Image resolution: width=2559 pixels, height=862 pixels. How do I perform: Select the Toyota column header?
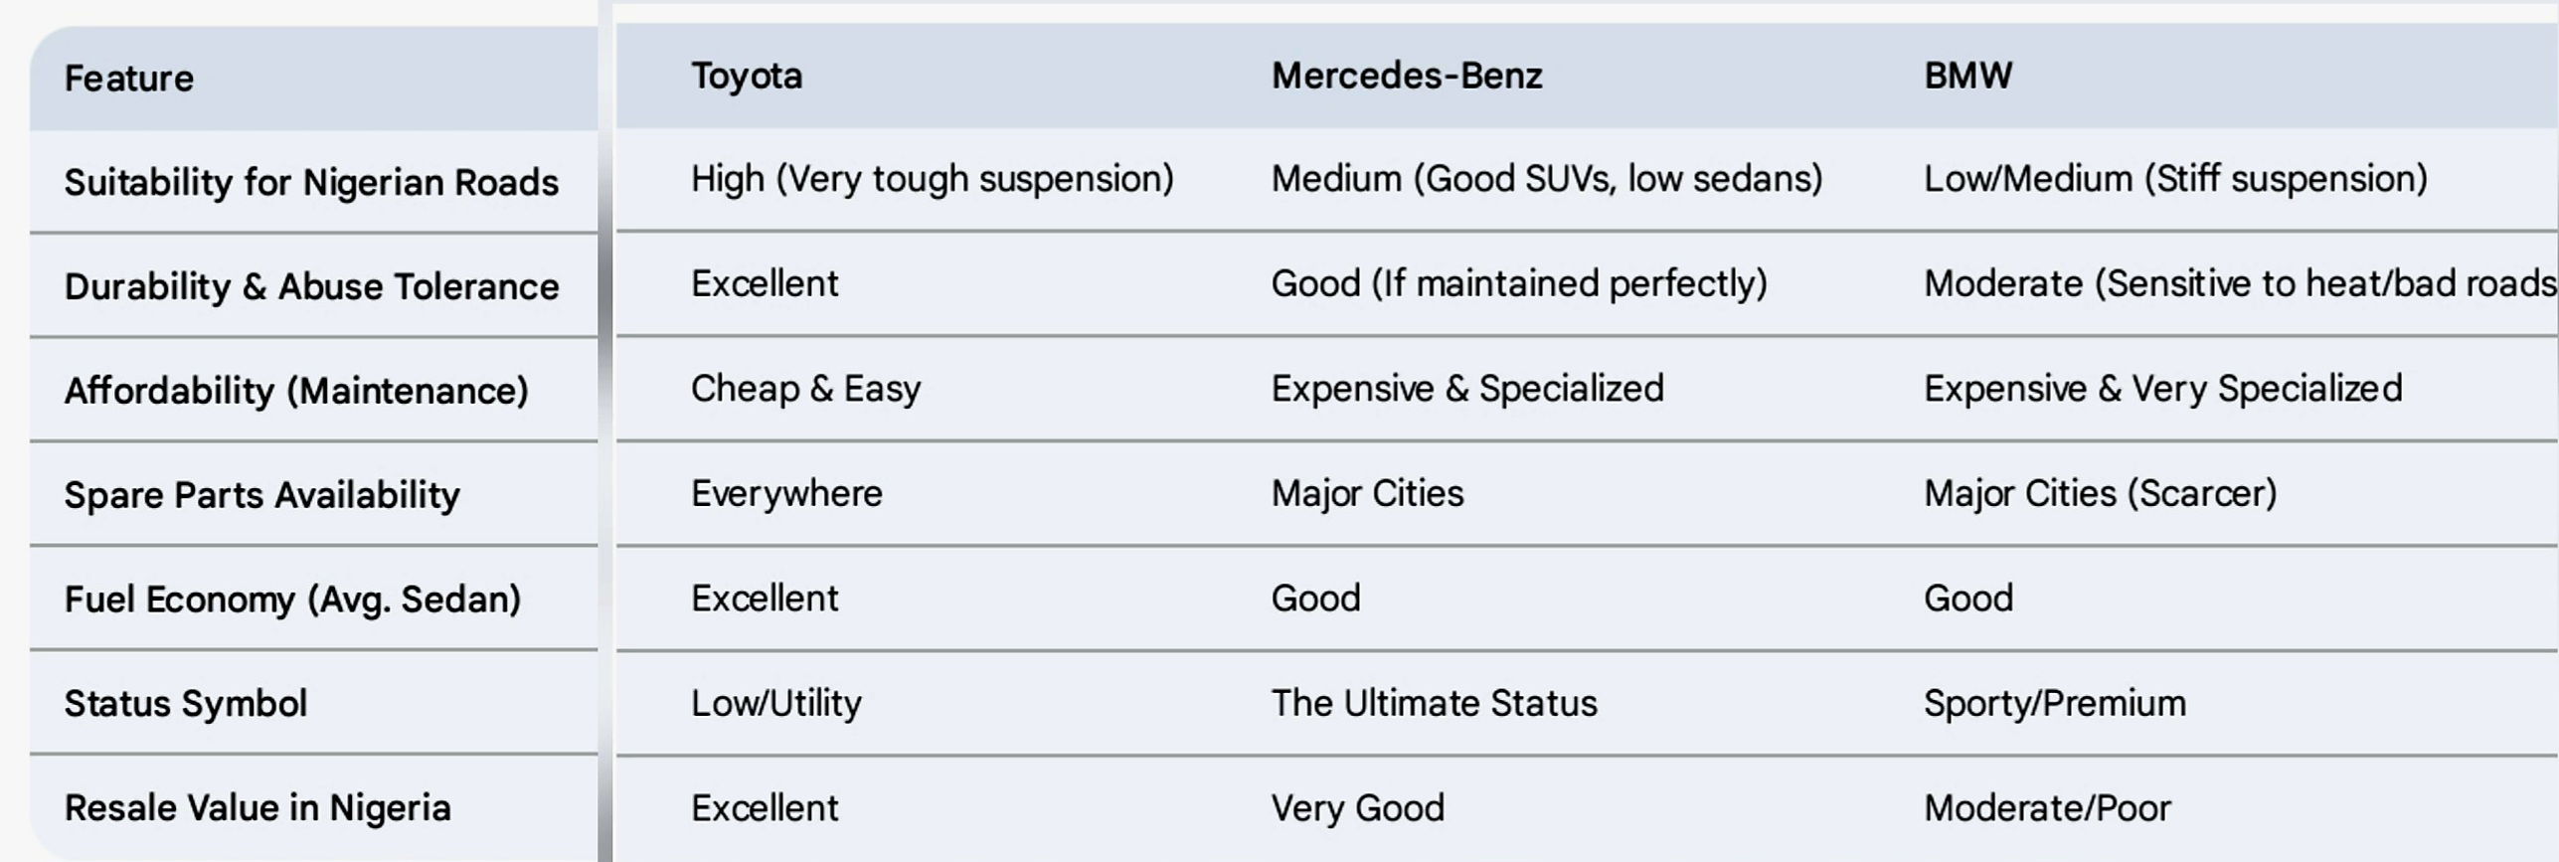(x=747, y=77)
